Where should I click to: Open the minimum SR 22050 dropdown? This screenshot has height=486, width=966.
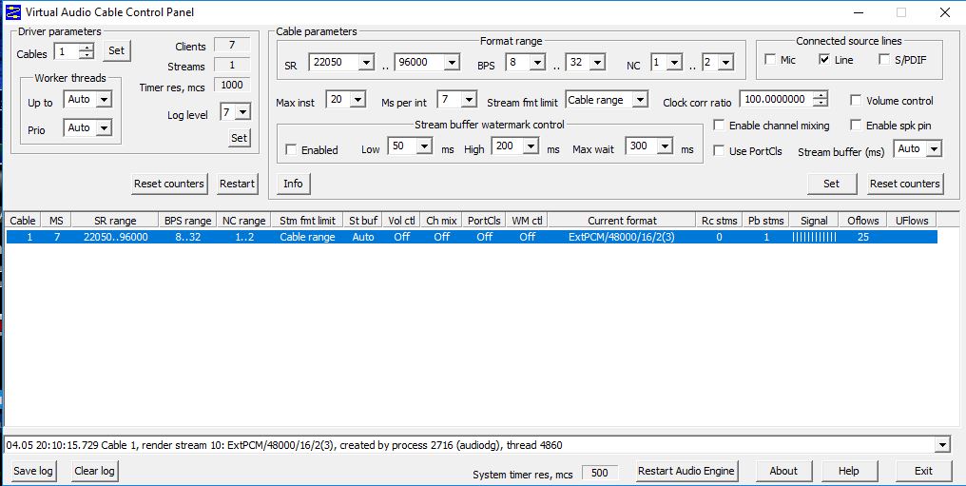[x=366, y=62]
